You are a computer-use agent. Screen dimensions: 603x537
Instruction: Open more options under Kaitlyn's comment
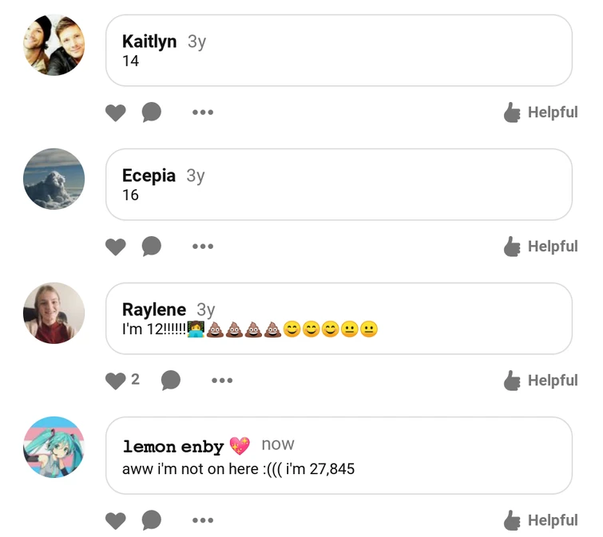[x=203, y=113]
